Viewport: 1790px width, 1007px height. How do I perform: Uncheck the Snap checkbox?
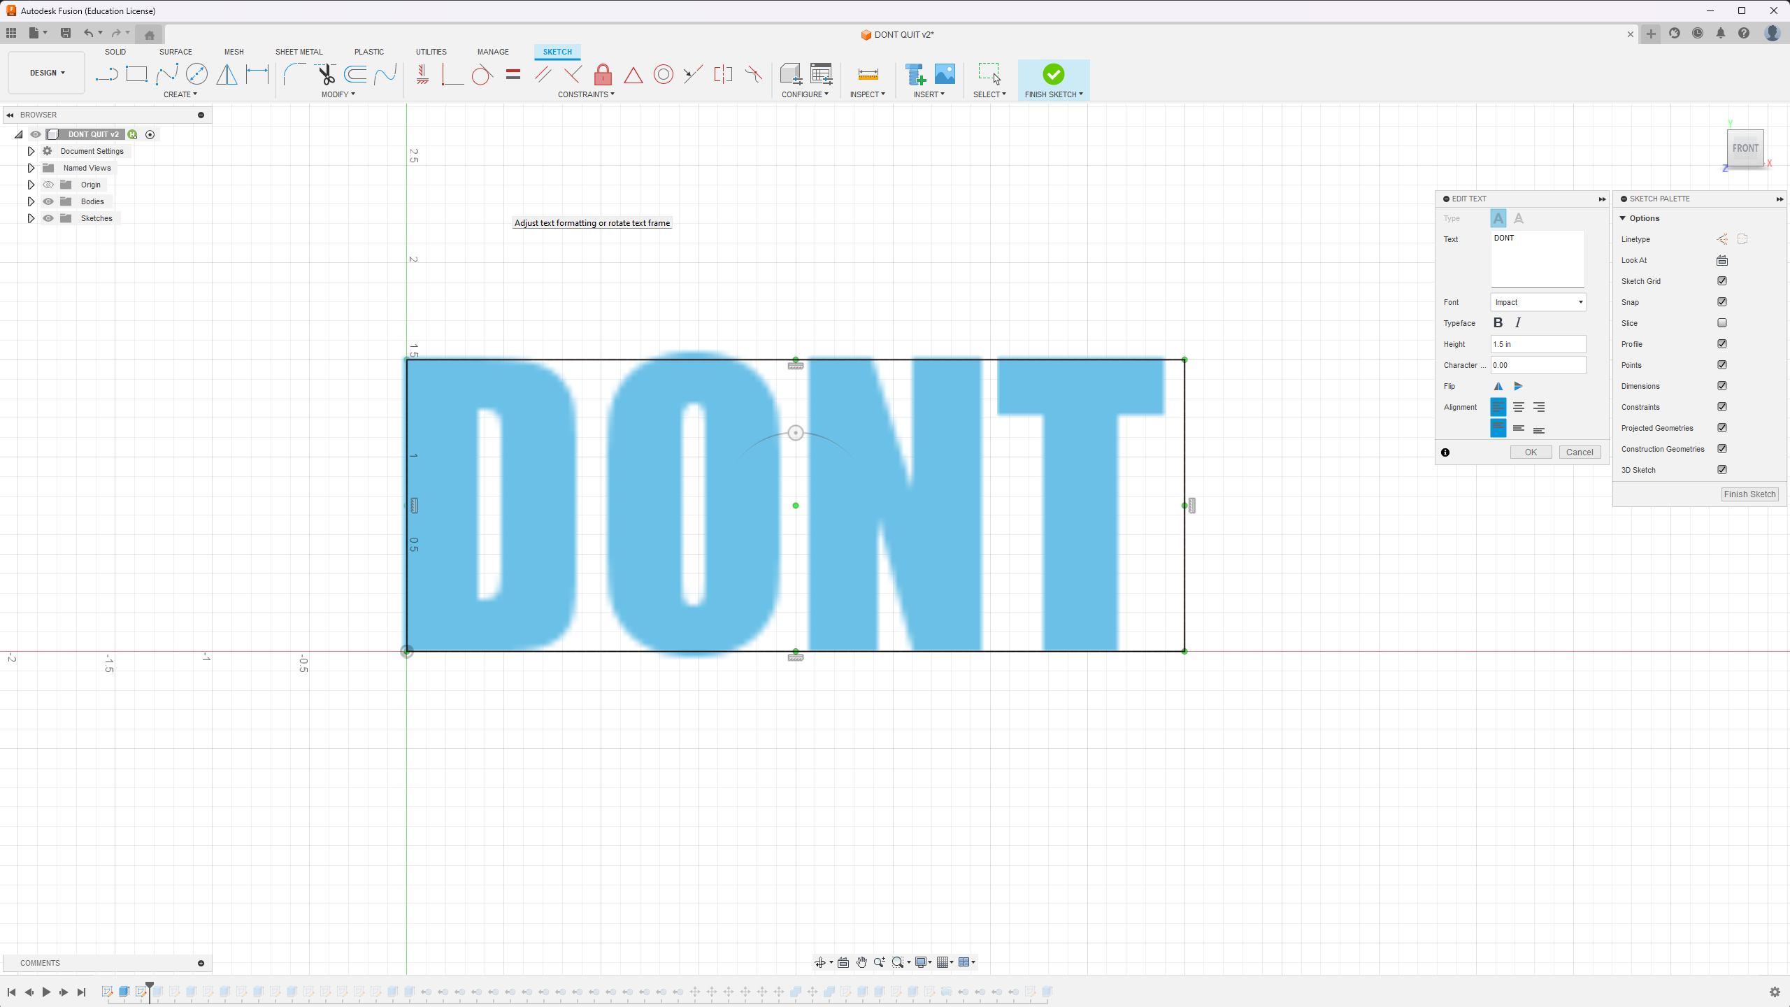tap(1722, 302)
